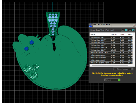138x103 pixels.
Task: Toggle the GV library switch
Action: click(124, 30)
